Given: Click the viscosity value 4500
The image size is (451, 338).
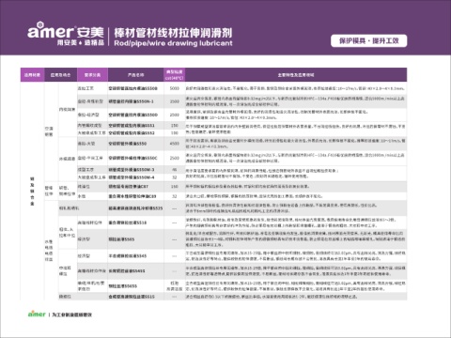Looking at the screenshot, I should [x=175, y=144].
